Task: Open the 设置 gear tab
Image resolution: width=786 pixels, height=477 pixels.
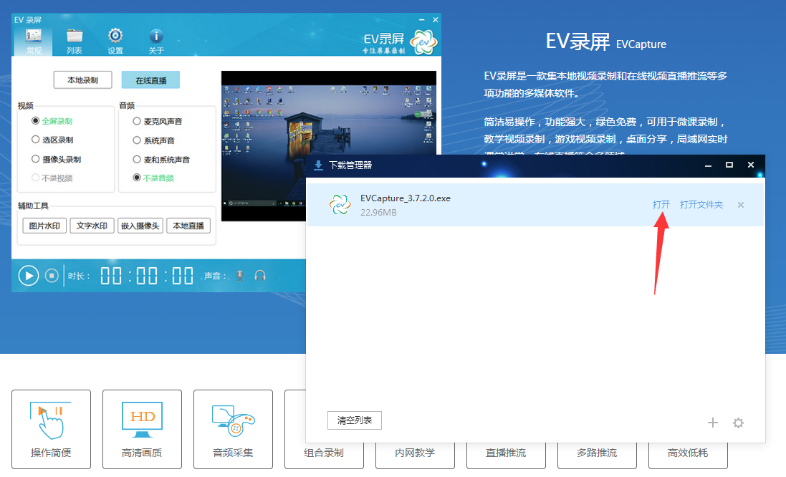Action: point(115,41)
